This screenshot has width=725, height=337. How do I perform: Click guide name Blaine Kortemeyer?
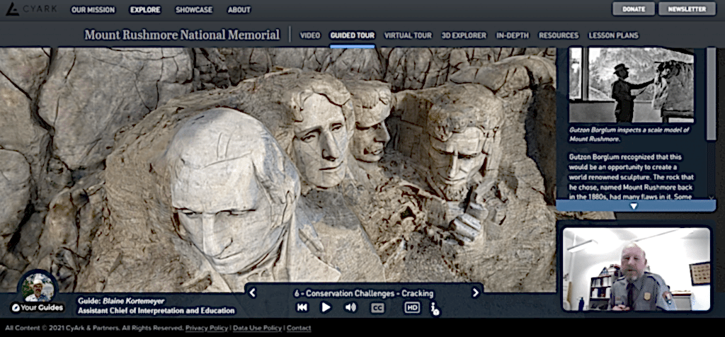[x=133, y=301]
